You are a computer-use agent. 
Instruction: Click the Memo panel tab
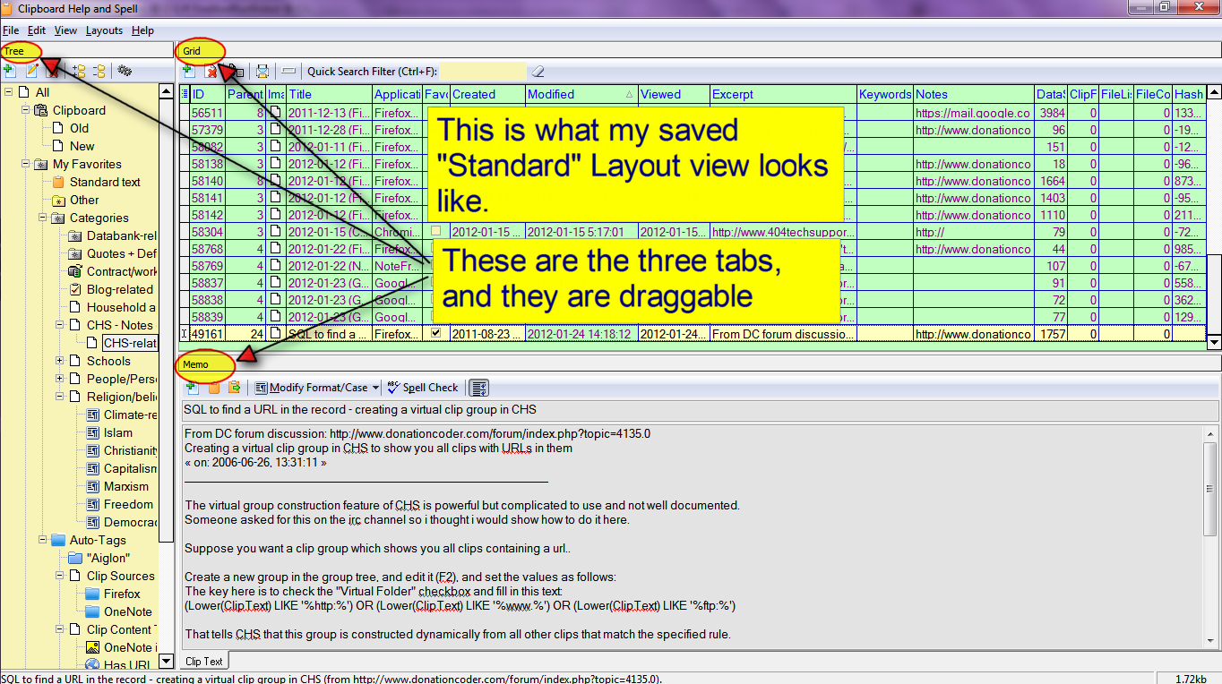pyautogui.click(x=195, y=364)
